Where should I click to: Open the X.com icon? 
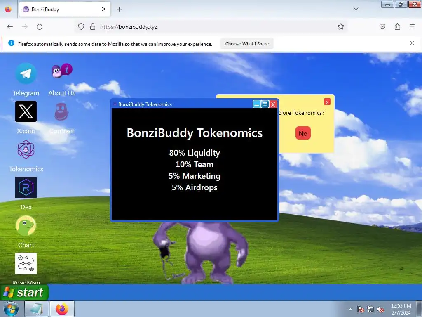tap(26, 111)
